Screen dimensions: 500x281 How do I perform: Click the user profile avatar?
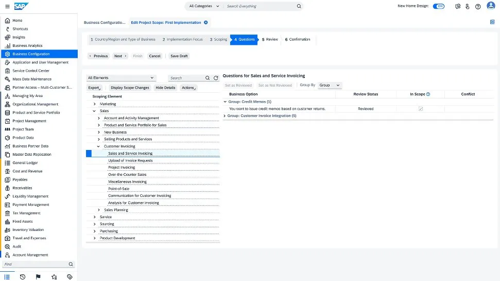(491, 6)
